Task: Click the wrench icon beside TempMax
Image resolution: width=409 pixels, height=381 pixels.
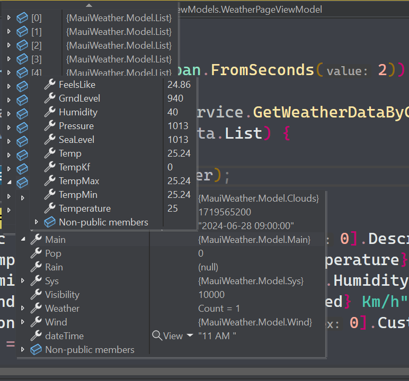Action: click(x=50, y=180)
